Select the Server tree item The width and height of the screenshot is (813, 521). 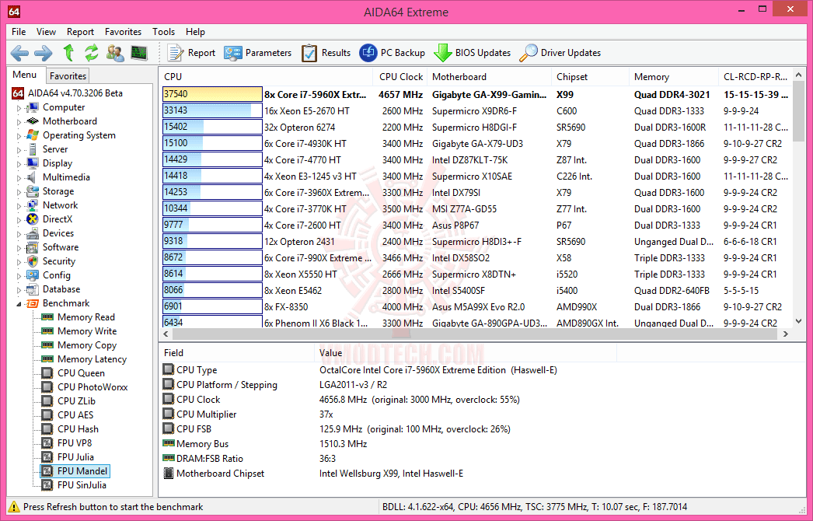[55, 149]
